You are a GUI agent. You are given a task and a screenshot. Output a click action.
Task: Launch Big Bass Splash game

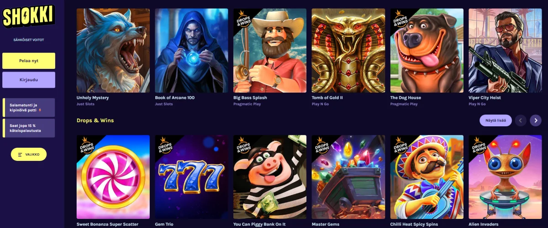tap(270, 51)
